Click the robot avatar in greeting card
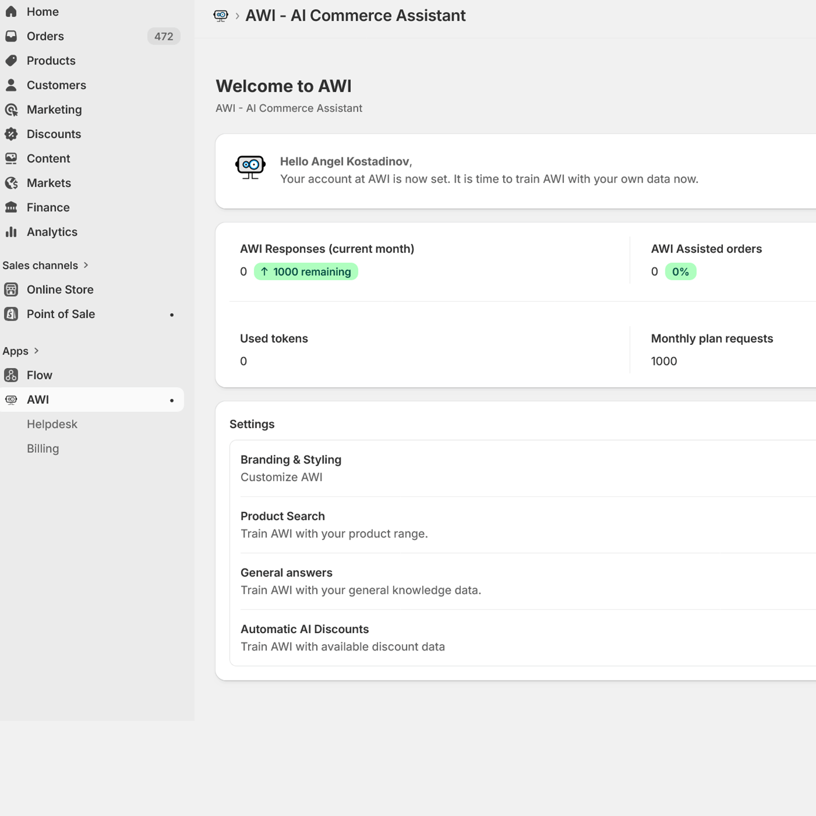816x816 pixels. [x=250, y=167]
